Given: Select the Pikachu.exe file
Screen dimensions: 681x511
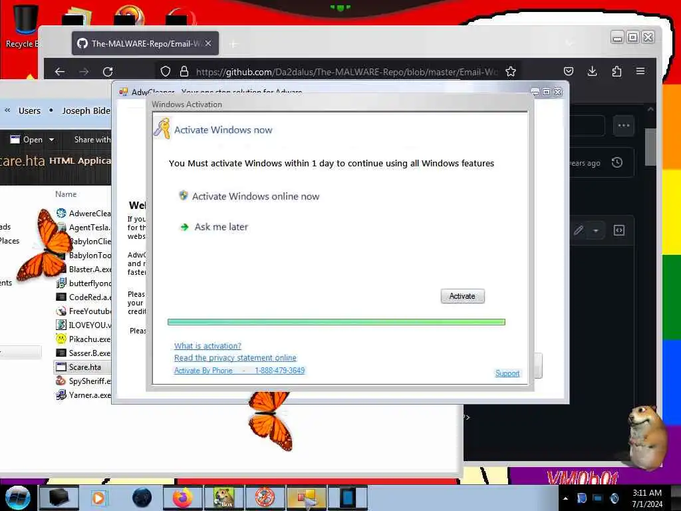Looking at the screenshot, I should click(83, 339).
